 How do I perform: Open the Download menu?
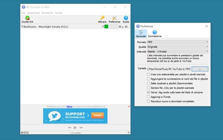33,13
